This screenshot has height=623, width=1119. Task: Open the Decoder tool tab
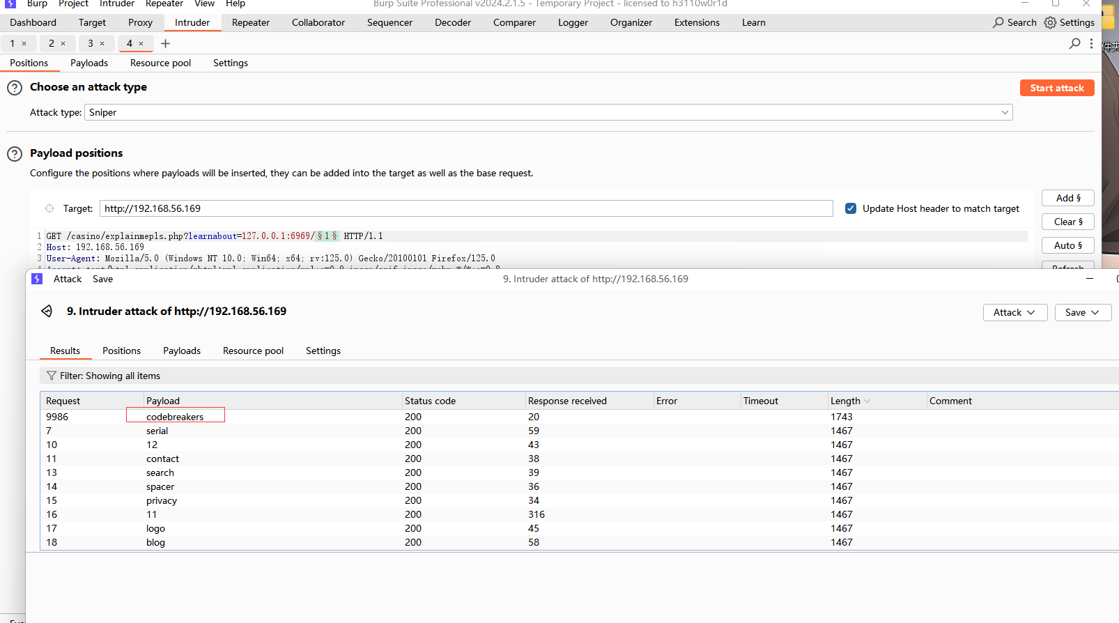click(x=453, y=22)
